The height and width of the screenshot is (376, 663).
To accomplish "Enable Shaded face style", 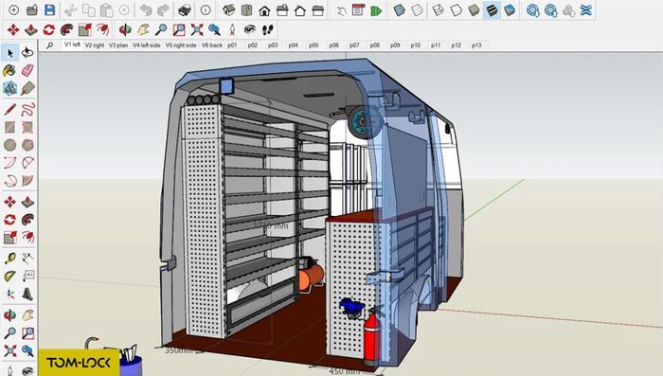I will point(474,10).
